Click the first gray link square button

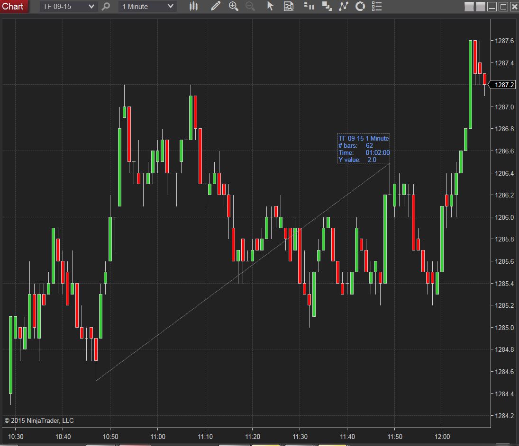coord(469,7)
